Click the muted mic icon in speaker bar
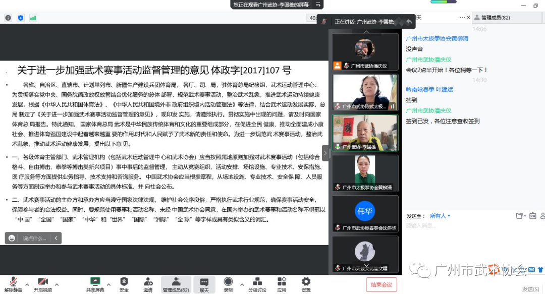The image size is (545, 294). tap(324, 22)
